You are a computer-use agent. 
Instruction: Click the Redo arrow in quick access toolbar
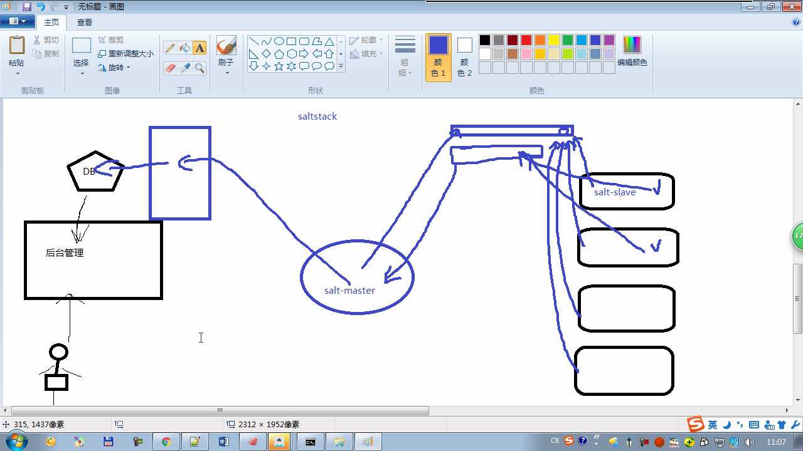(54, 7)
